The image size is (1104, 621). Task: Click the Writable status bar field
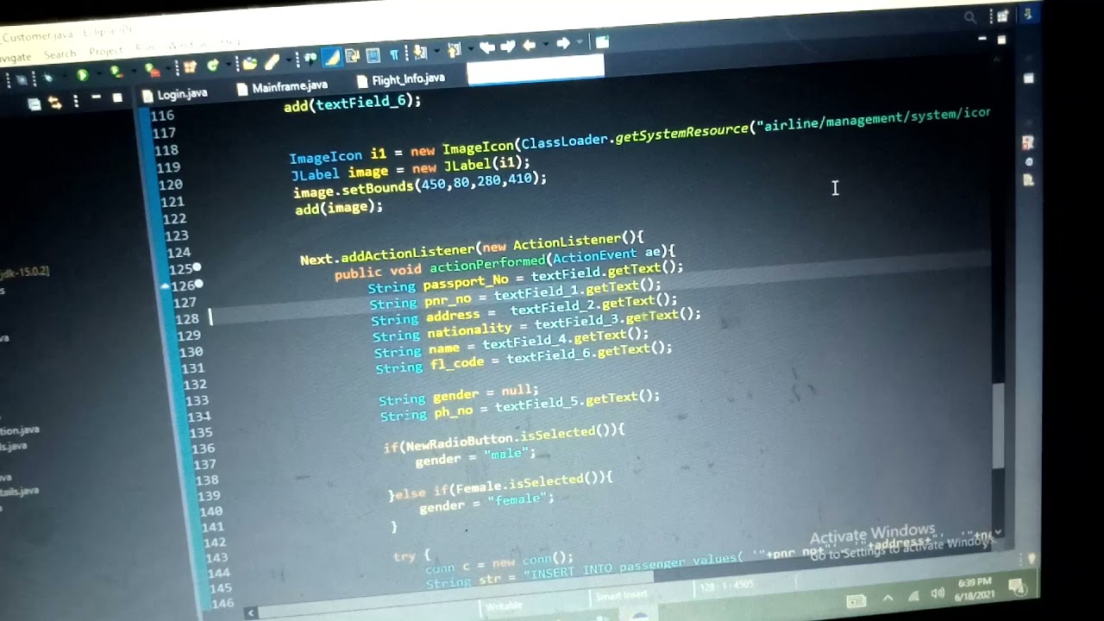click(x=505, y=605)
